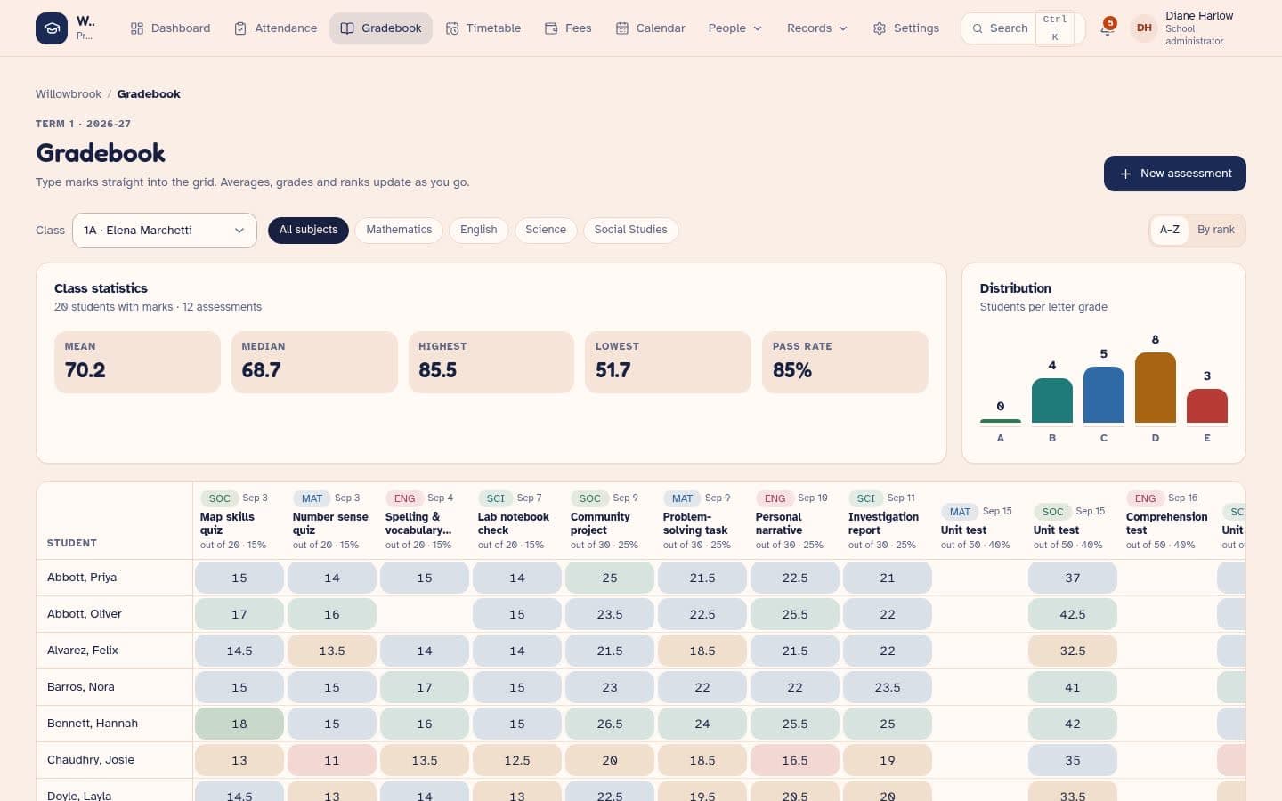Screen dimensions: 1282x801
Task: Open the Map skills quiz column header
Action: (x=239, y=522)
